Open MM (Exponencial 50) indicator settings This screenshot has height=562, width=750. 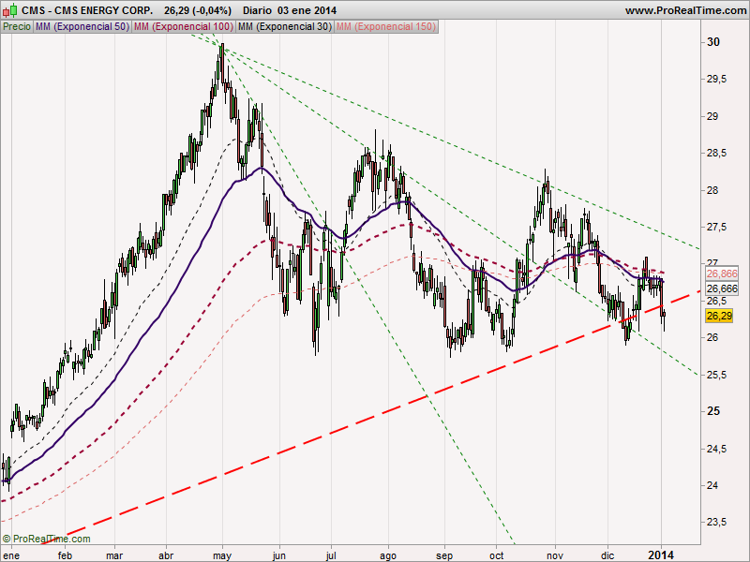82,27
